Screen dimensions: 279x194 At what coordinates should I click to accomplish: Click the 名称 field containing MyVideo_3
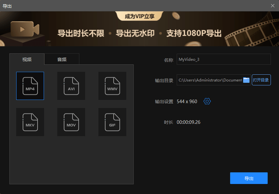tap(223, 59)
